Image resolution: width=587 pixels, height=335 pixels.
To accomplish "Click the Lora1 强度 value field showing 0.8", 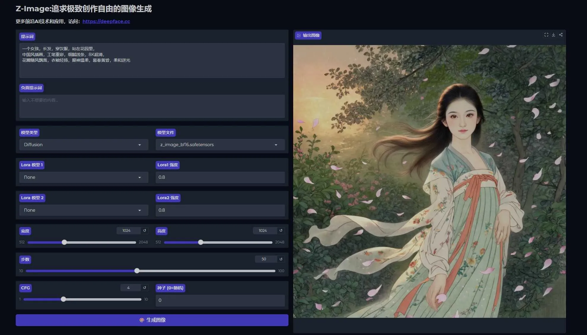I will coord(220,177).
